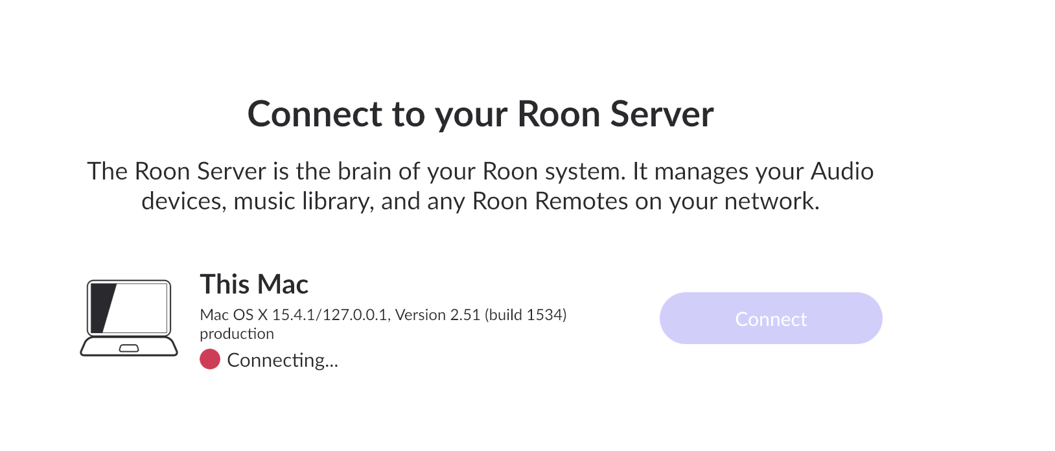Click the red connection status dot
Screen dimensions: 1055x451
point(210,359)
